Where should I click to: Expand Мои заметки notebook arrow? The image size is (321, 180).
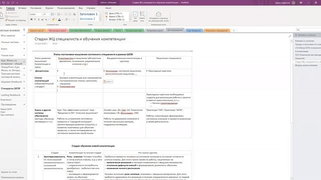tap(24, 35)
